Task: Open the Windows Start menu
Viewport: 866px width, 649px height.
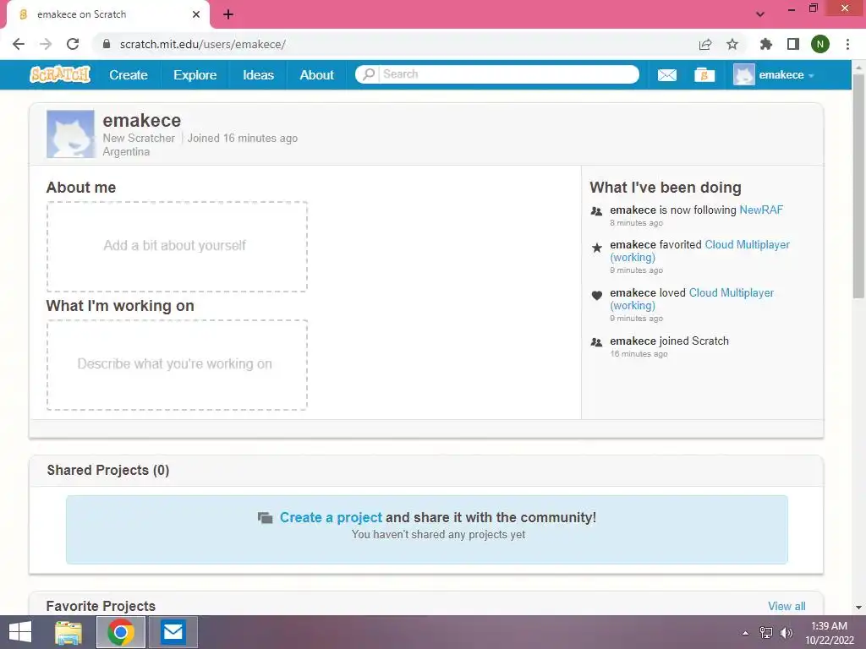Action: point(20,632)
